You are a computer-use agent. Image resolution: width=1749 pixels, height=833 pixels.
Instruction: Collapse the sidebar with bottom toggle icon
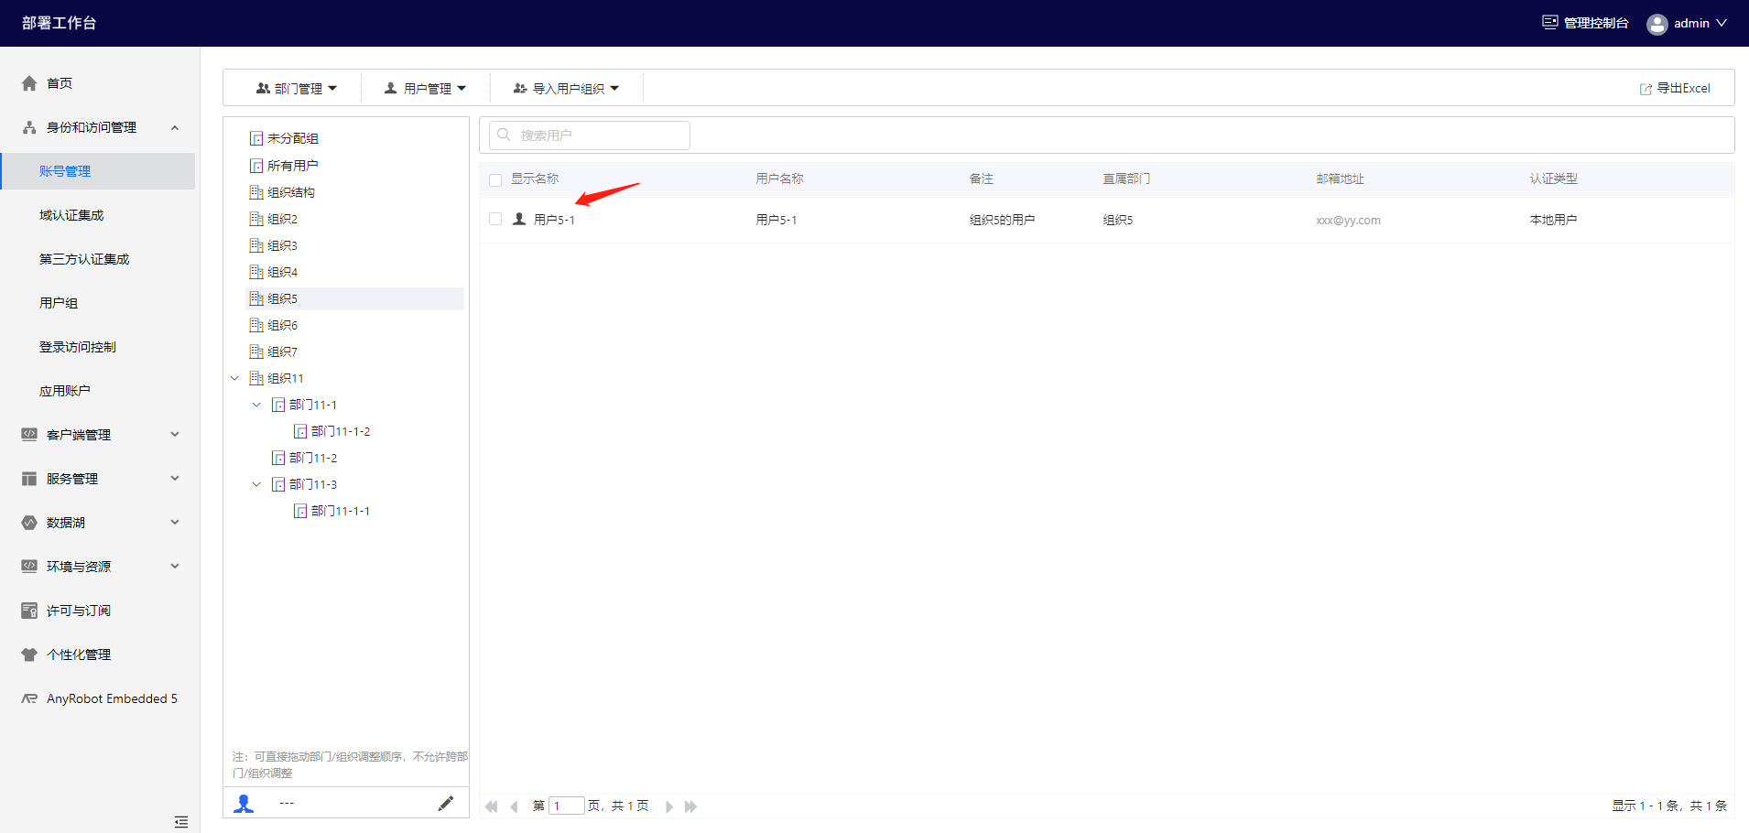pyautogui.click(x=181, y=822)
